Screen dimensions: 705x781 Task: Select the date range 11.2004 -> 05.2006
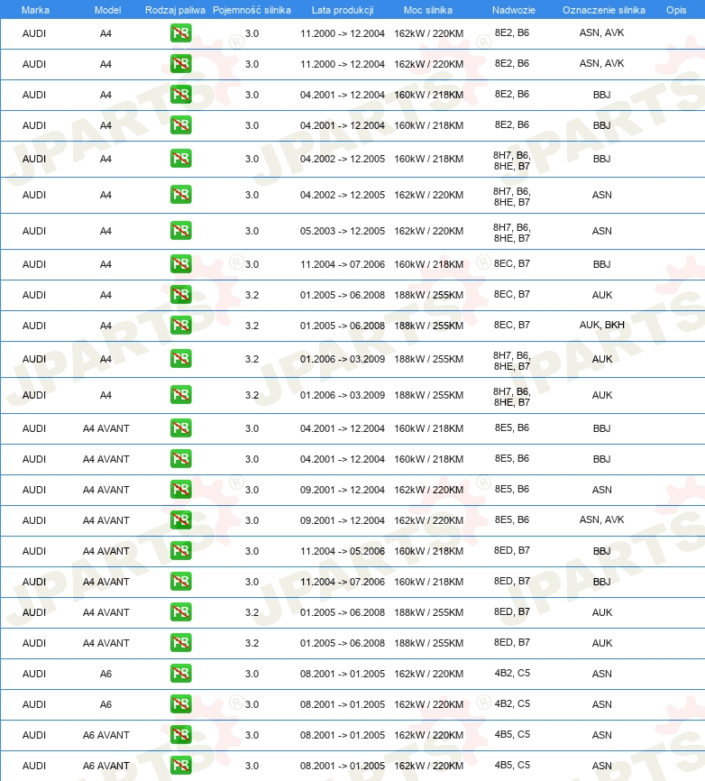(343, 551)
